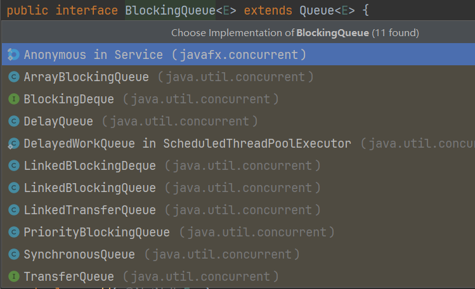Jump to LinkedBlockingDeque implementation

pos(89,166)
